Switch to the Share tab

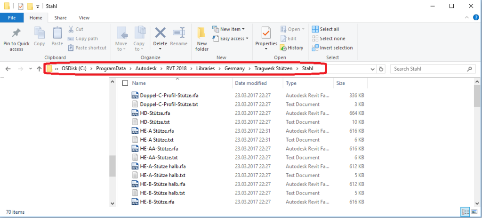click(61, 18)
